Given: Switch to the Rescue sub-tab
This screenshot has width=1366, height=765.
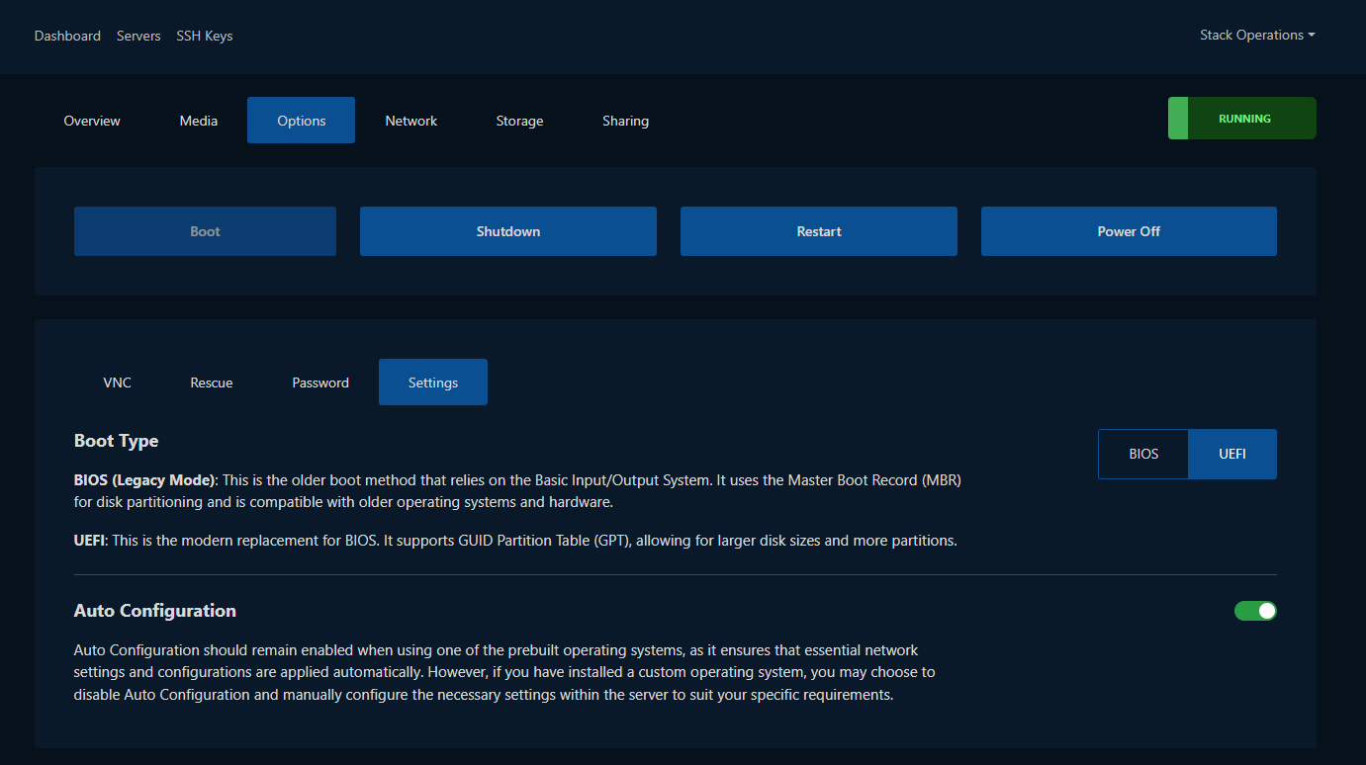Looking at the screenshot, I should pyautogui.click(x=212, y=382).
